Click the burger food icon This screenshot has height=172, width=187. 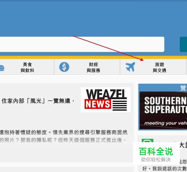(2, 68)
